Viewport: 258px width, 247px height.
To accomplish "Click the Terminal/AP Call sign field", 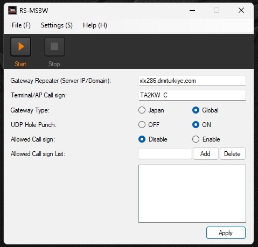I will click(192, 95).
